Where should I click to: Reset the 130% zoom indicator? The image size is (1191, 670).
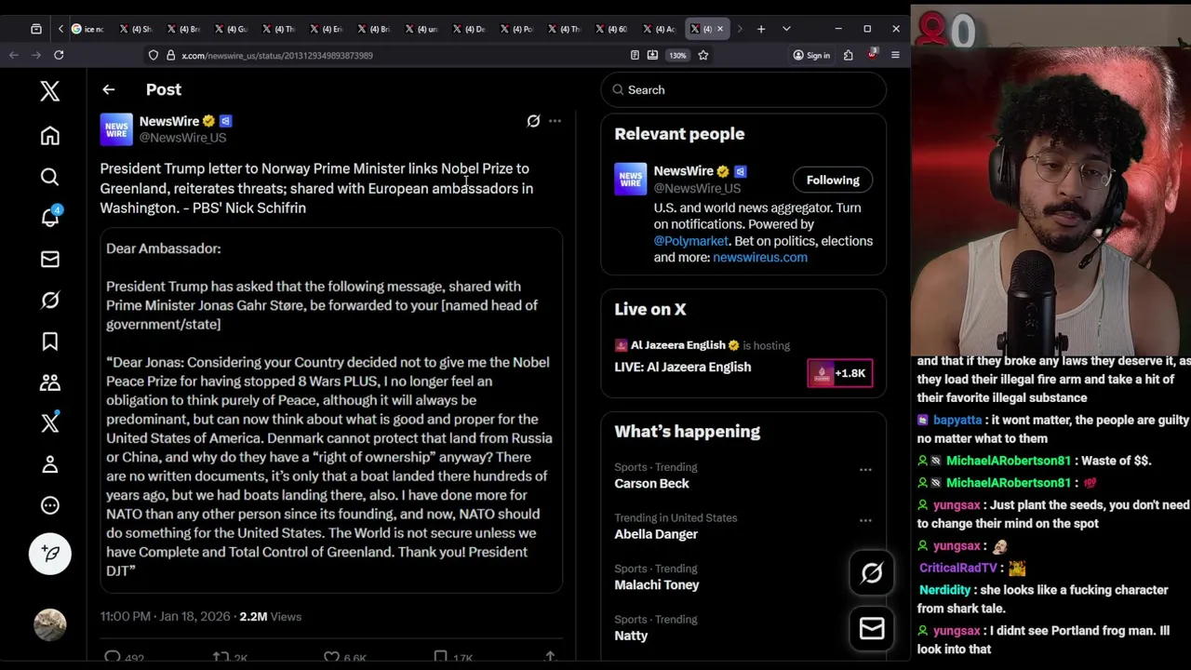pos(678,56)
